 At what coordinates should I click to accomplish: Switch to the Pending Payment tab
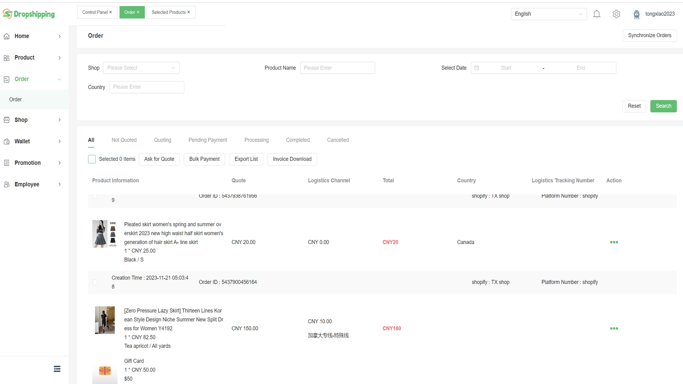pos(208,140)
